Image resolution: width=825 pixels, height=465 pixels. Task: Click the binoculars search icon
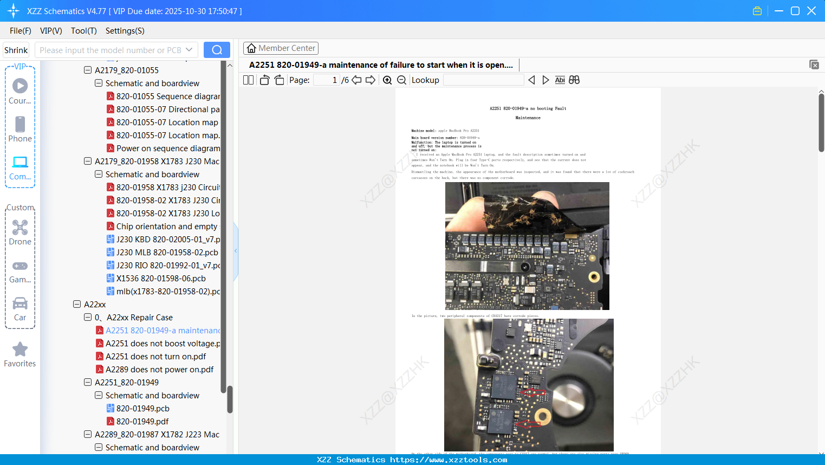[574, 80]
